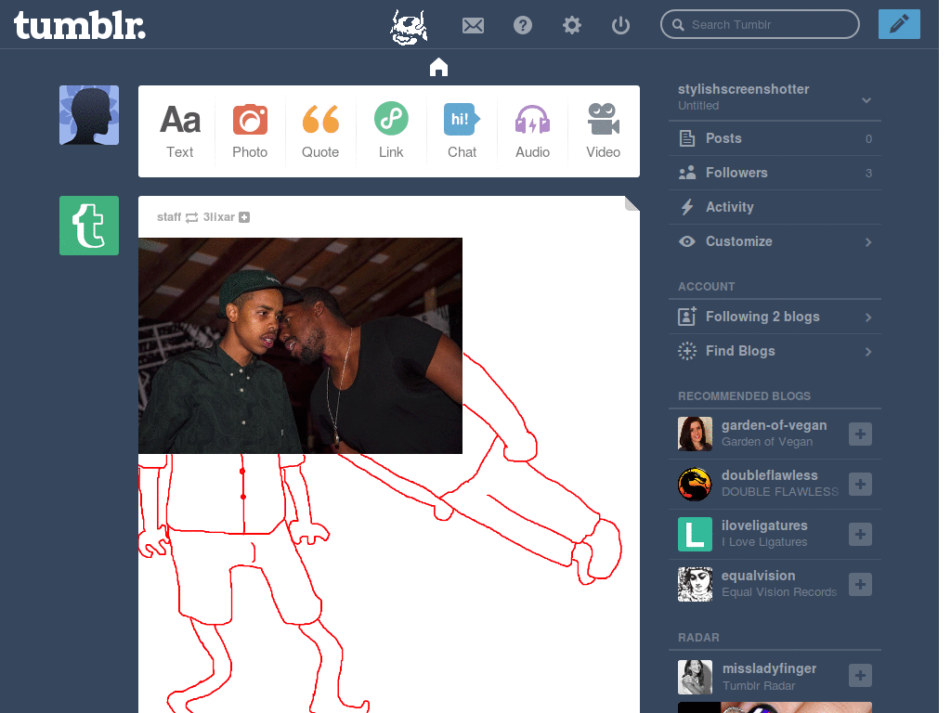This screenshot has height=713, width=951.
Task: Click the Search Tumblr input field
Action: [x=760, y=24]
